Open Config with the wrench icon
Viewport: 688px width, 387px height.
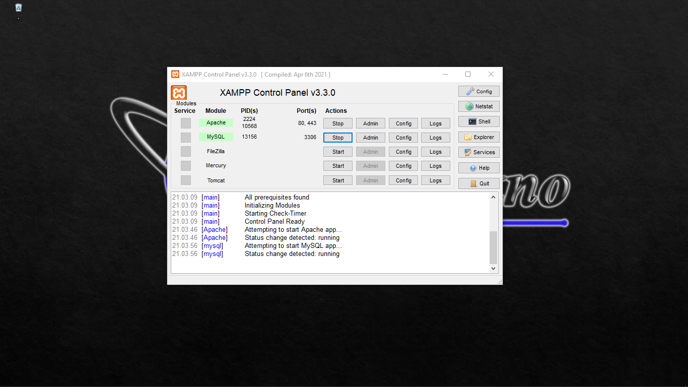[478, 91]
